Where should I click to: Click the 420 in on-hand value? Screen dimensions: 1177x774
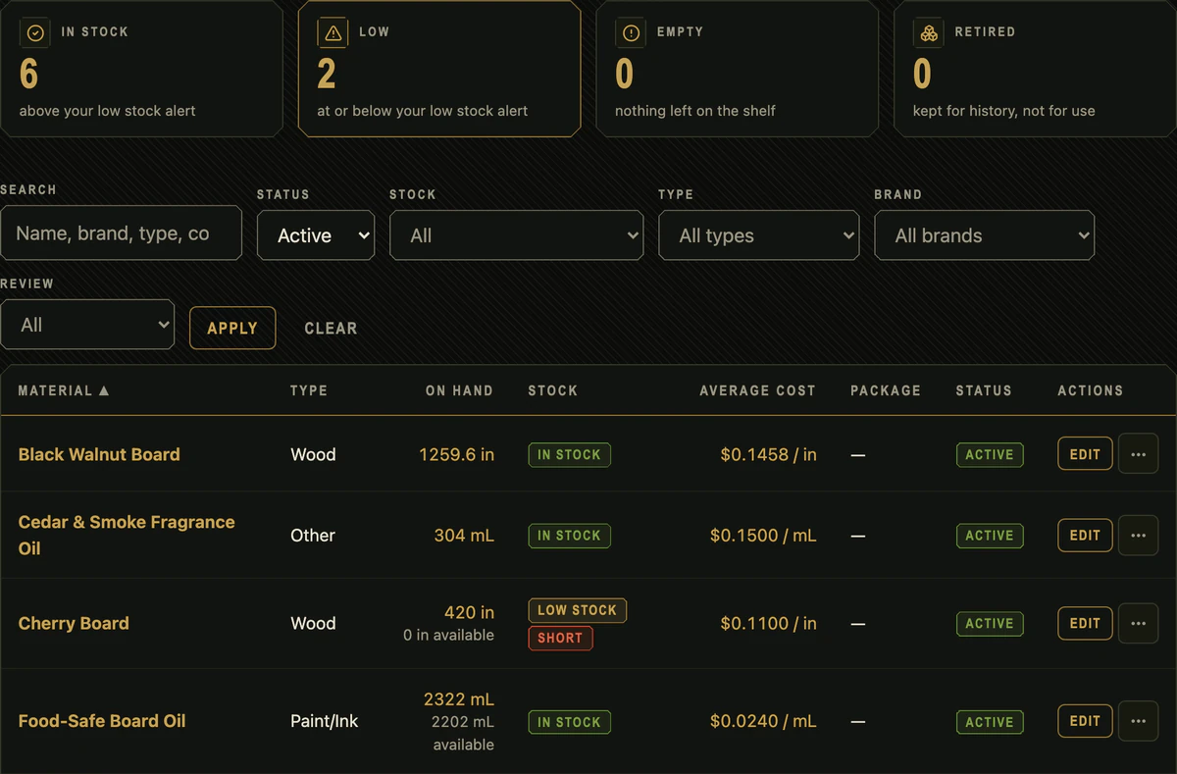(x=469, y=612)
